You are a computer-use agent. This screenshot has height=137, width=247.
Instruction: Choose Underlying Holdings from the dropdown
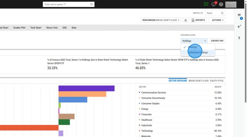pyautogui.click(x=198, y=53)
